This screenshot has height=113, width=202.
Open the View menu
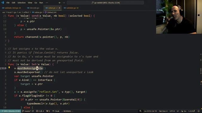coord(30,3)
